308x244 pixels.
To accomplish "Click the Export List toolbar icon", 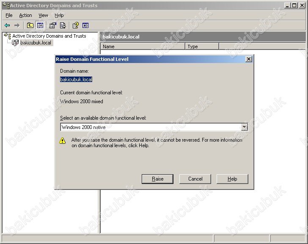I will [63, 25].
